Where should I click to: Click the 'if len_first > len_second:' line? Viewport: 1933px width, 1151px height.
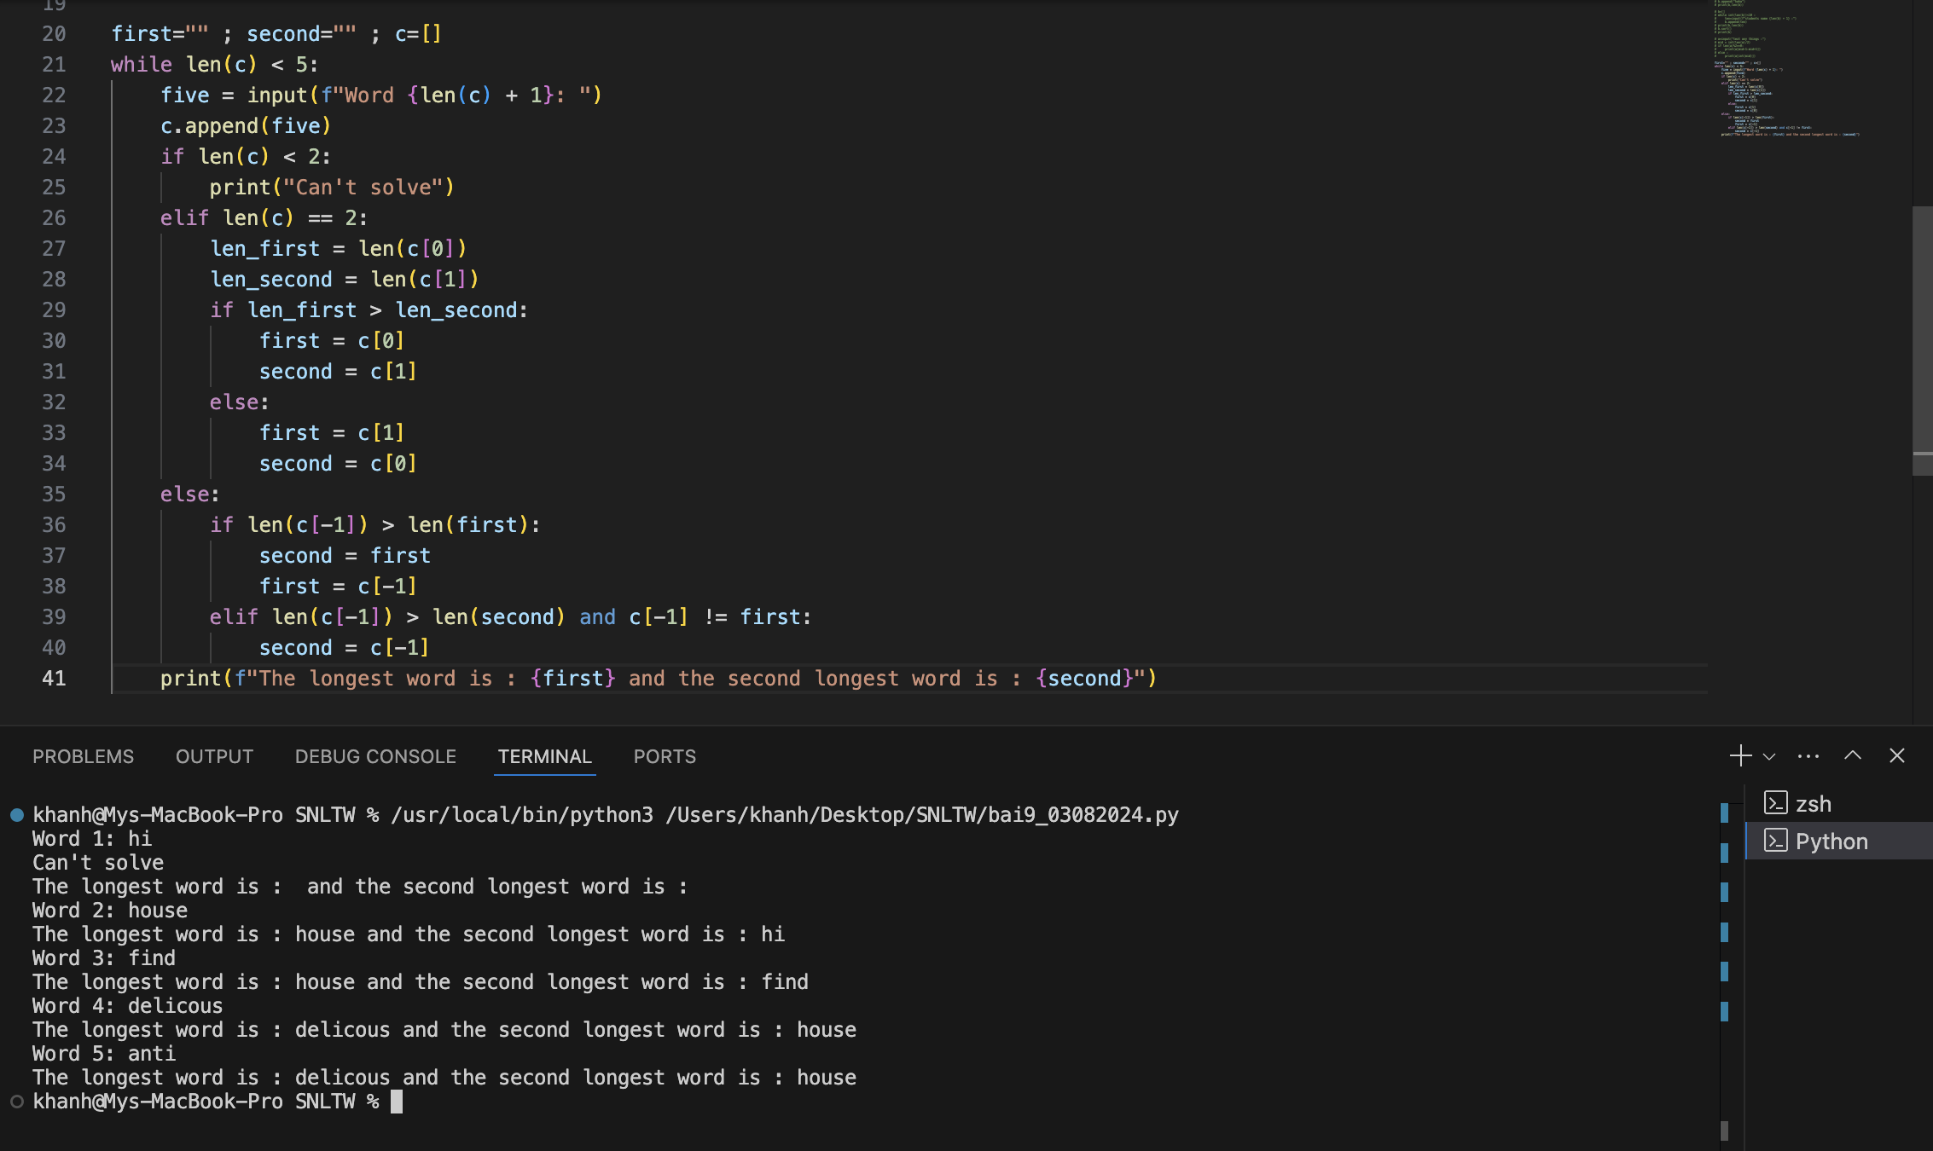tap(369, 309)
